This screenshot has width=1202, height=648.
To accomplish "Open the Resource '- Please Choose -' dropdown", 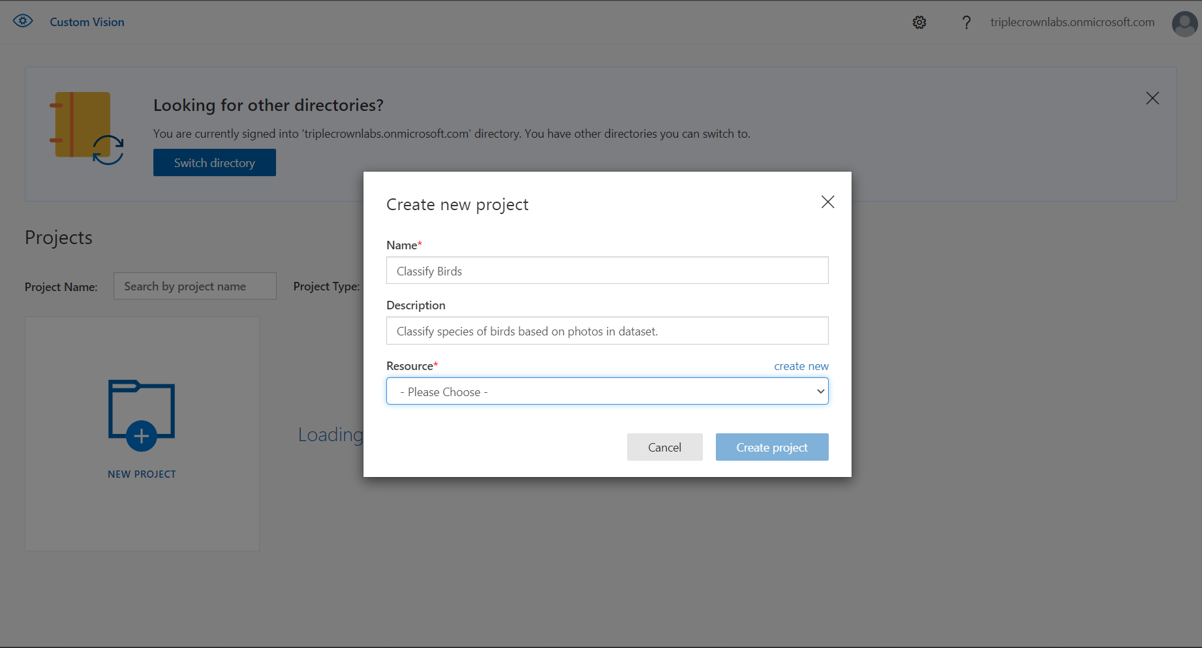I will click(607, 391).
